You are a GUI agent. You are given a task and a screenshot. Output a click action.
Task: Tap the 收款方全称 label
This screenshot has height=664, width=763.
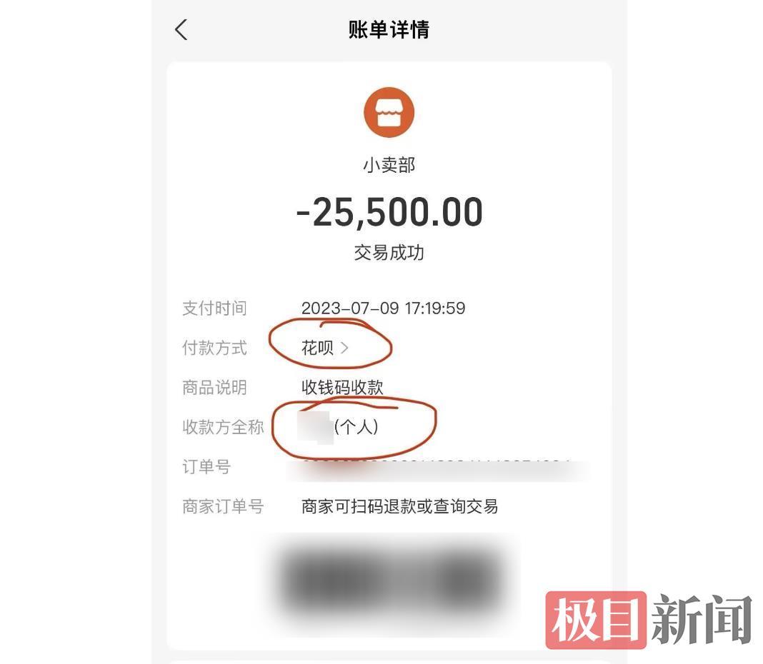click(x=223, y=427)
